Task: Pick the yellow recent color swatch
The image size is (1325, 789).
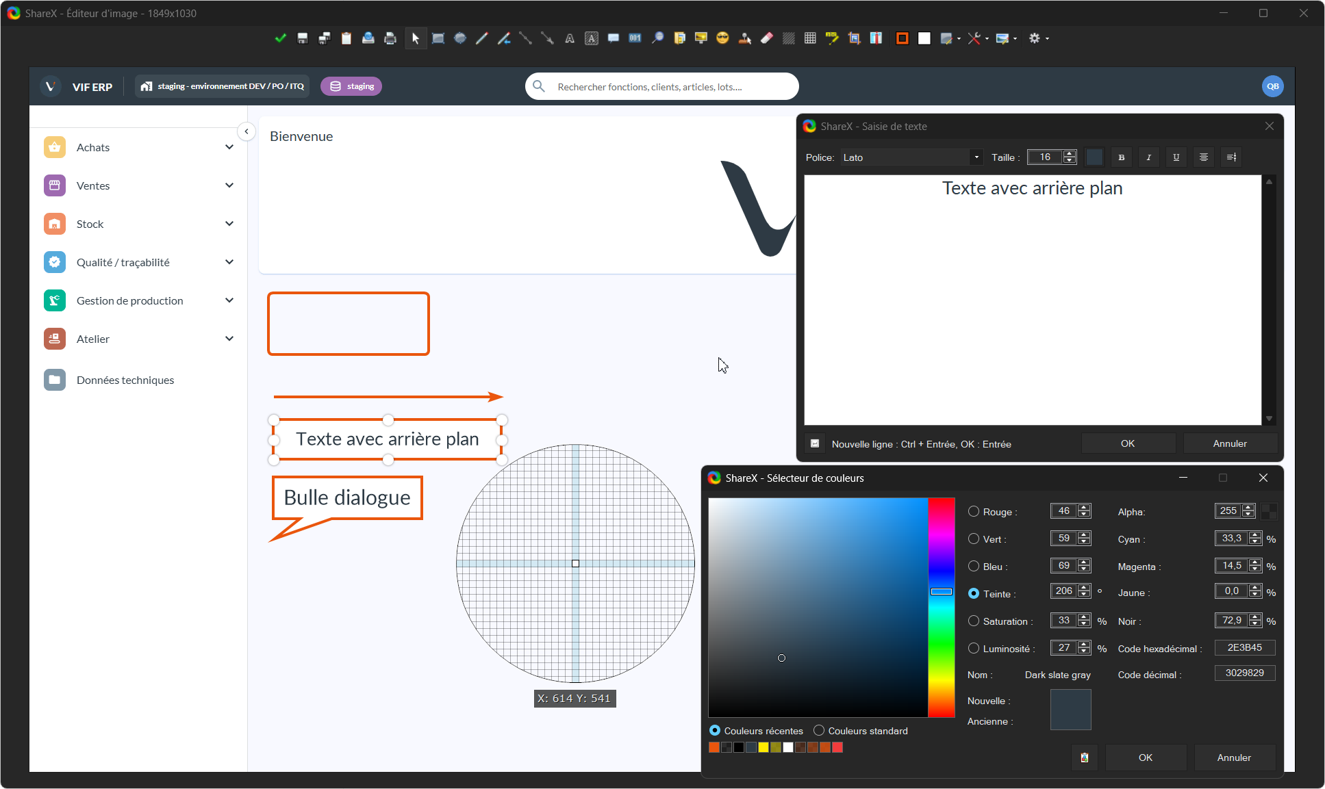Action: click(764, 747)
